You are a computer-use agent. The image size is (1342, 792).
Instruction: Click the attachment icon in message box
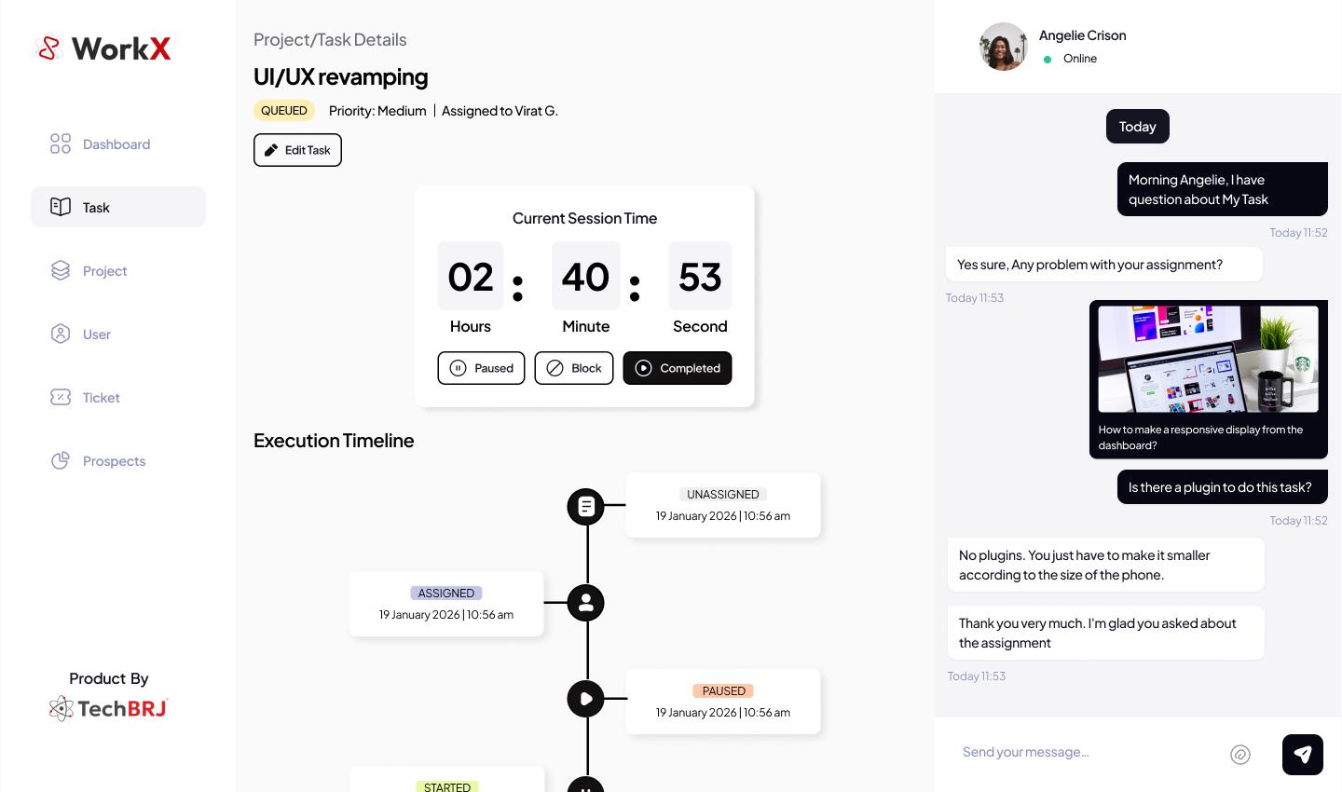tap(1239, 755)
